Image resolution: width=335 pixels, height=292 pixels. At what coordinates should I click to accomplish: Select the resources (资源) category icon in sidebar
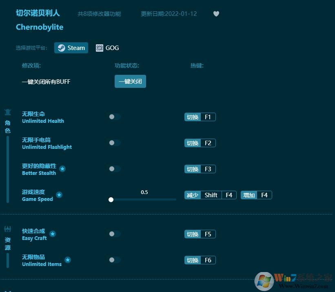coord(7,228)
